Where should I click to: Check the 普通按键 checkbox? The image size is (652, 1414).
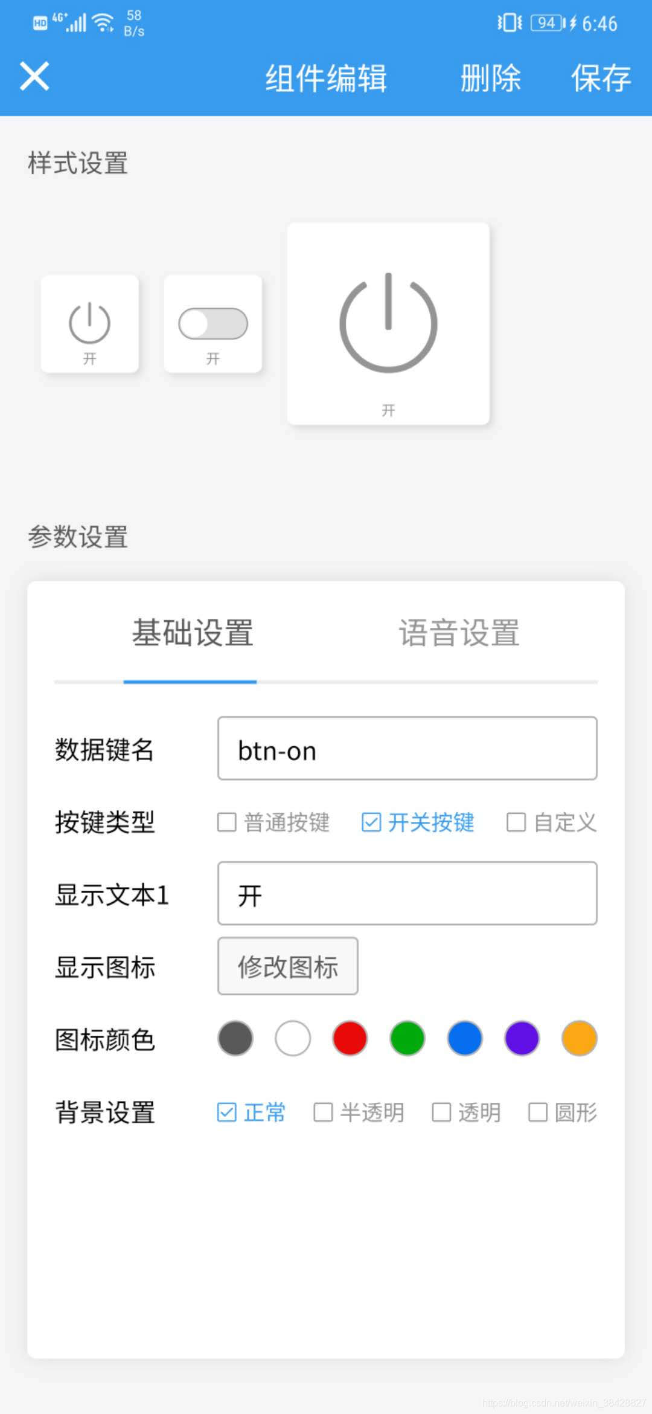[227, 822]
